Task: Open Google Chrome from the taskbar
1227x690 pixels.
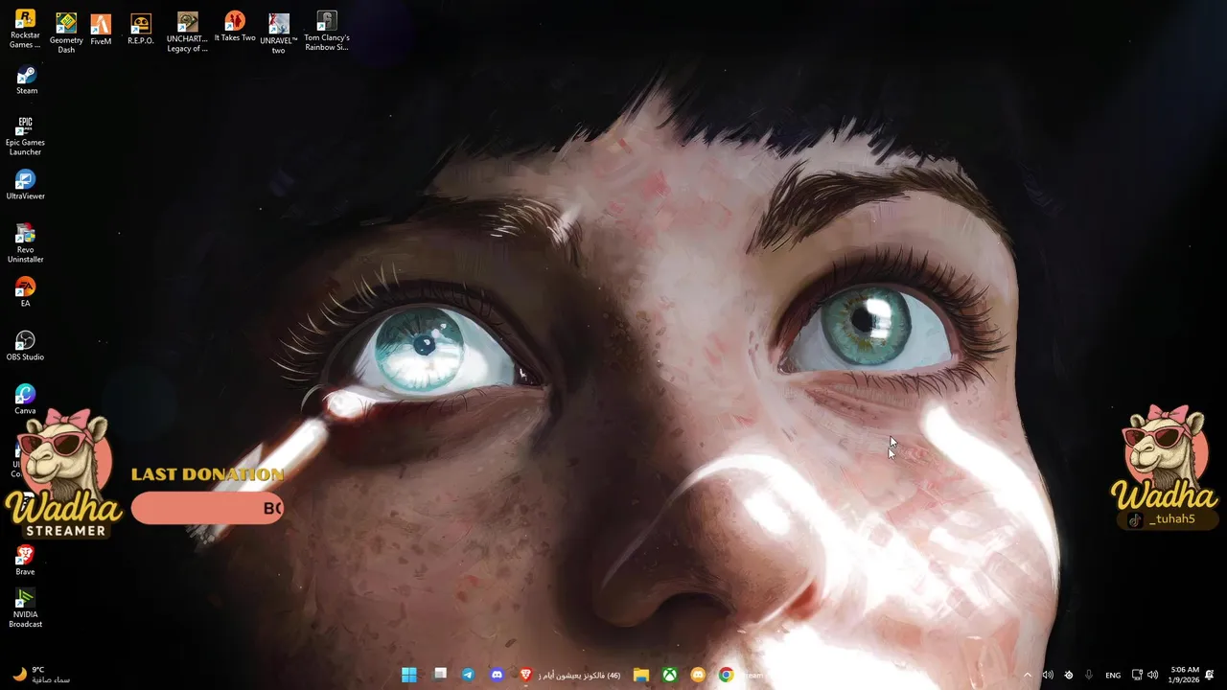Action: click(726, 675)
